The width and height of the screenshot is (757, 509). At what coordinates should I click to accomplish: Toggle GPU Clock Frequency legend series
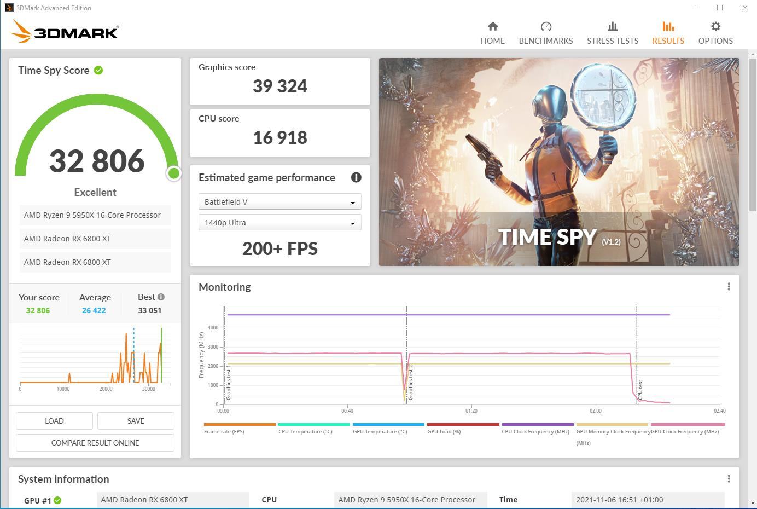coord(688,429)
